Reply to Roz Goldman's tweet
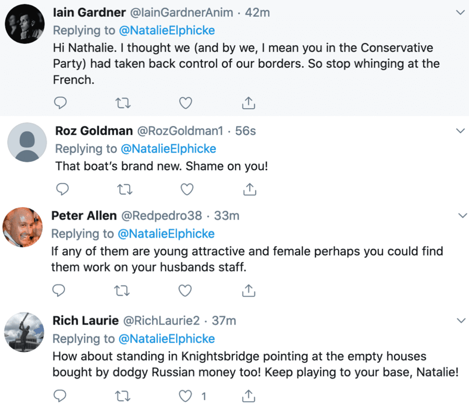This screenshot has width=469, height=407. click(x=61, y=188)
